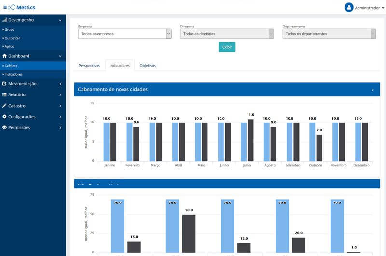Collapse the Dashboard menu chevron
386x256 pixels.
60,56
